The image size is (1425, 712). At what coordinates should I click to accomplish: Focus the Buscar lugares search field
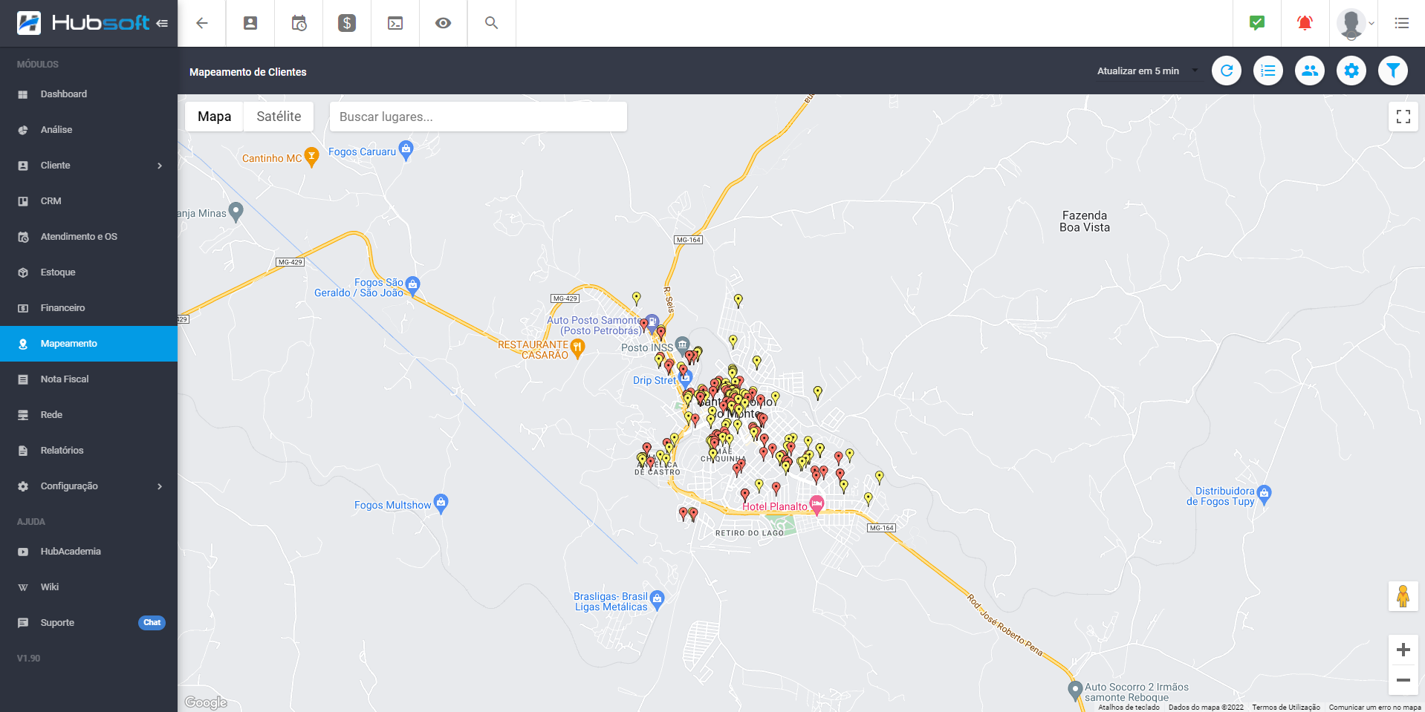[478, 117]
